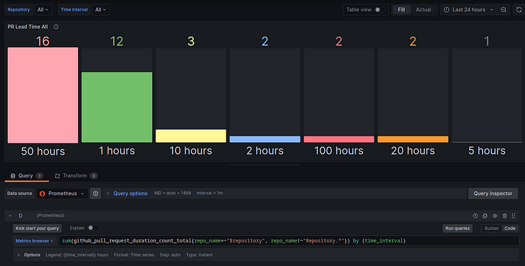The height and width of the screenshot is (266, 525).
Task: Open the data source help icon
Action: pyautogui.click(x=95, y=193)
